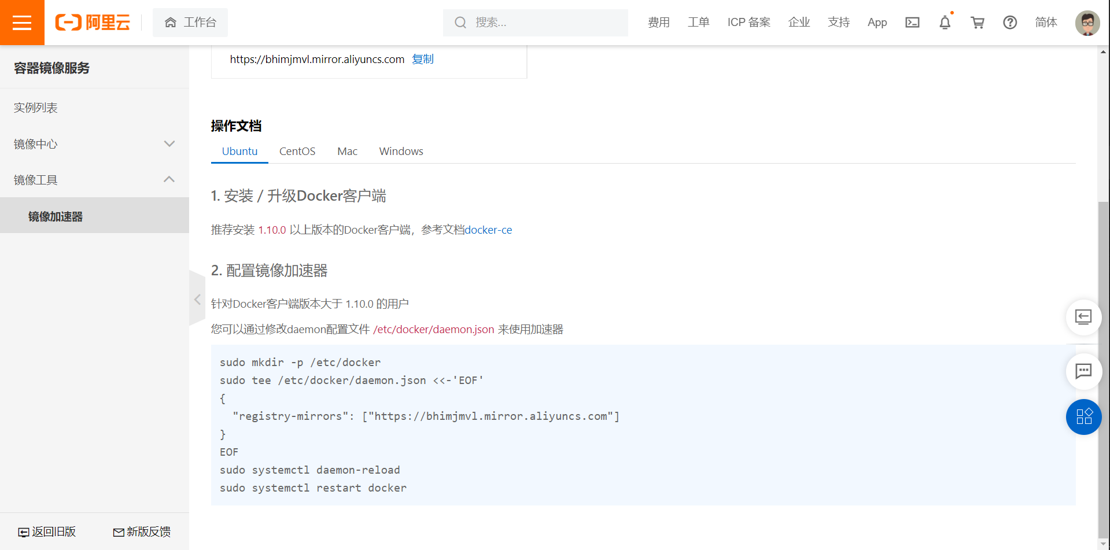
Task: Click 新版反馈 feedback button
Action: [142, 531]
